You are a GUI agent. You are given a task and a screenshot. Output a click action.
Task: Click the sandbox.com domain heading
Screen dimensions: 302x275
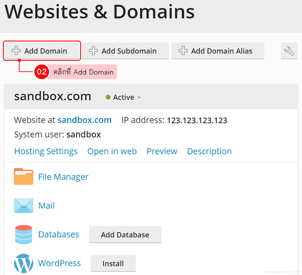(x=52, y=96)
